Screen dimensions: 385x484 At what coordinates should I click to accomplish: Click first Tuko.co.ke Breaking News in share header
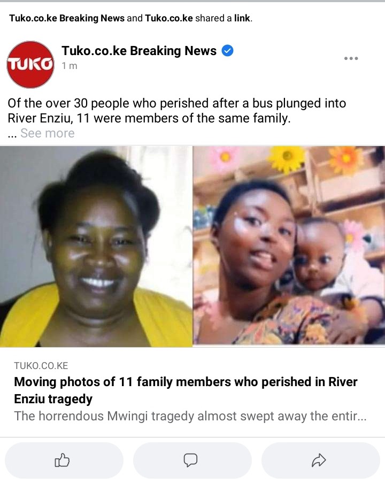pyautogui.click(x=67, y=18)
